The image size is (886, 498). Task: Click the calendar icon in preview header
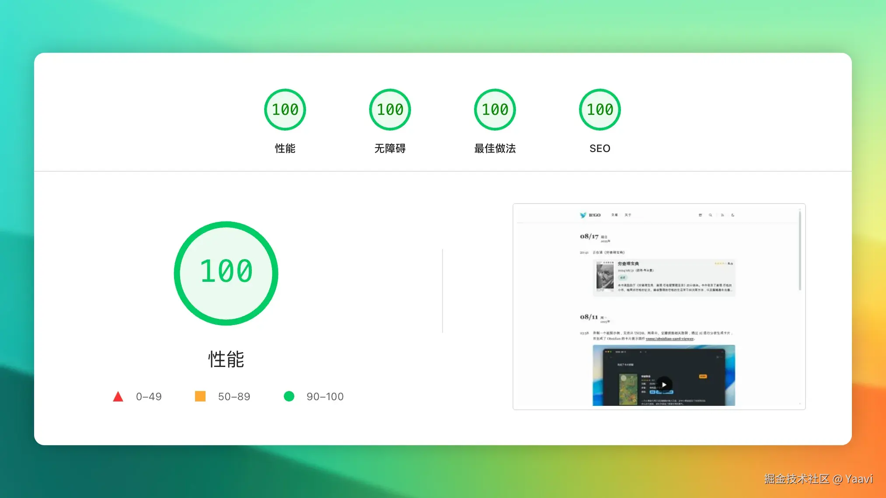pyautogui.click(x=700, y=215)
